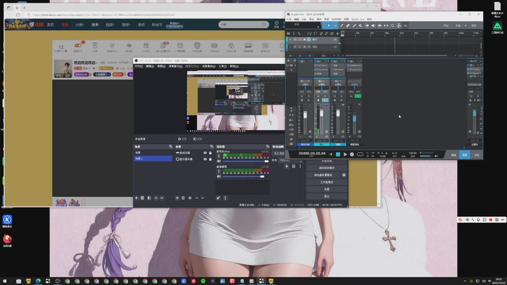
Task: Toggle Mute M on first Studio One track
Action: pos(295,39)
